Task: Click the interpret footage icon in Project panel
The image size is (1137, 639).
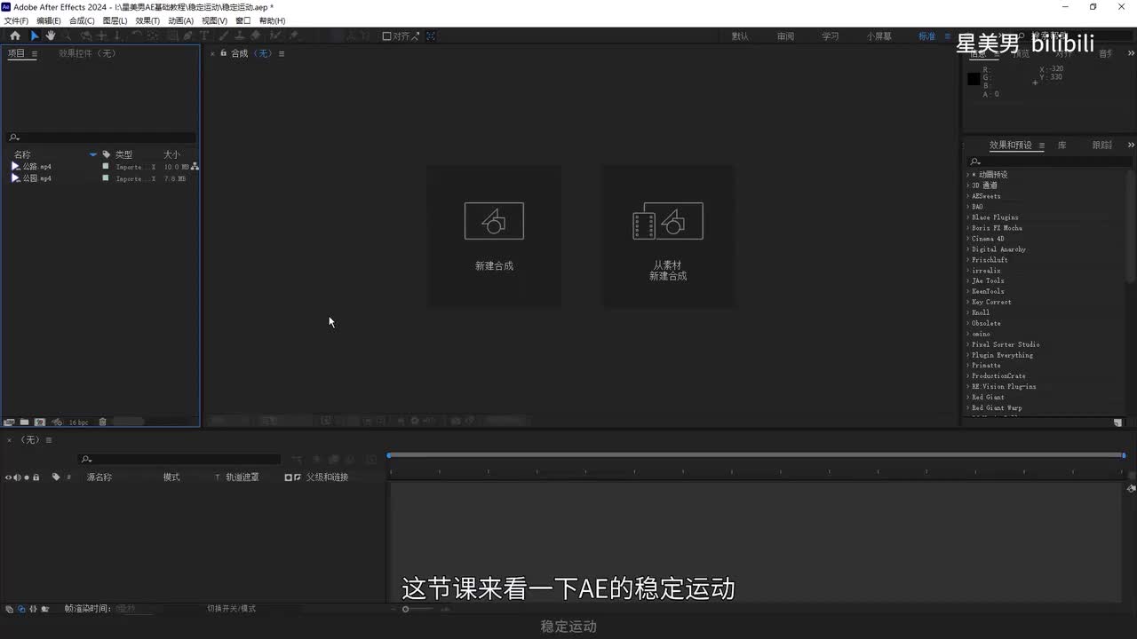Action: pyautogui.click(x=9, y=422)
